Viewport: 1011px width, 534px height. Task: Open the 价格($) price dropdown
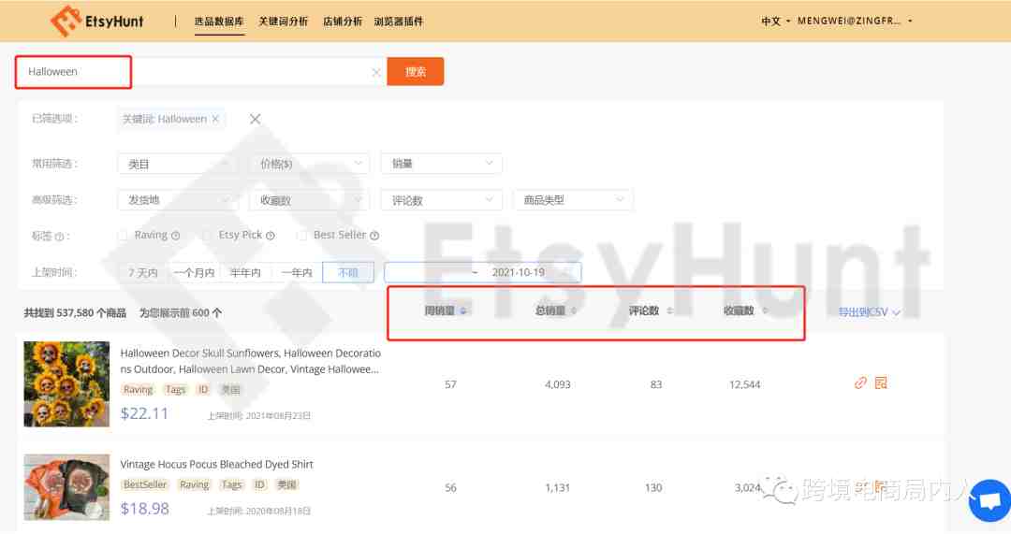point(310,165)
